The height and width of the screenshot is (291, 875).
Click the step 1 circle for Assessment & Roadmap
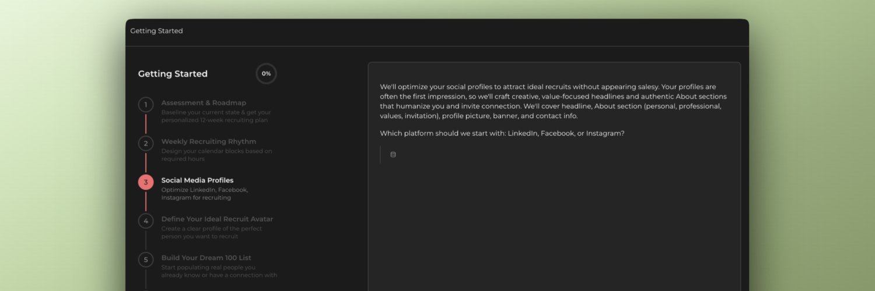[x=146, y=105]
